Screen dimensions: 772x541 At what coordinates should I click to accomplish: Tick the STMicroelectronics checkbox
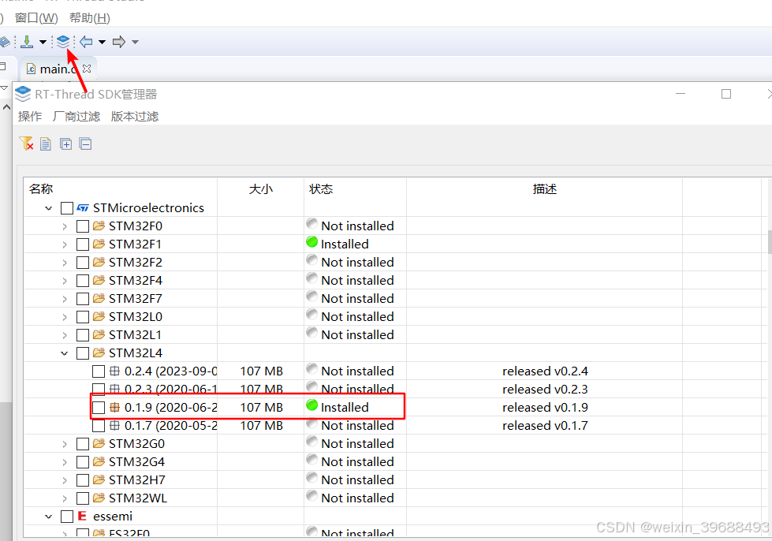coord(67,208)
